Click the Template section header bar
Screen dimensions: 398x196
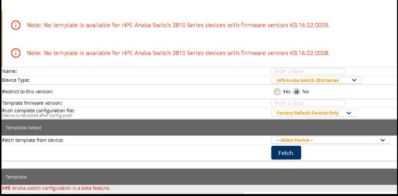[x=199, y=177]
